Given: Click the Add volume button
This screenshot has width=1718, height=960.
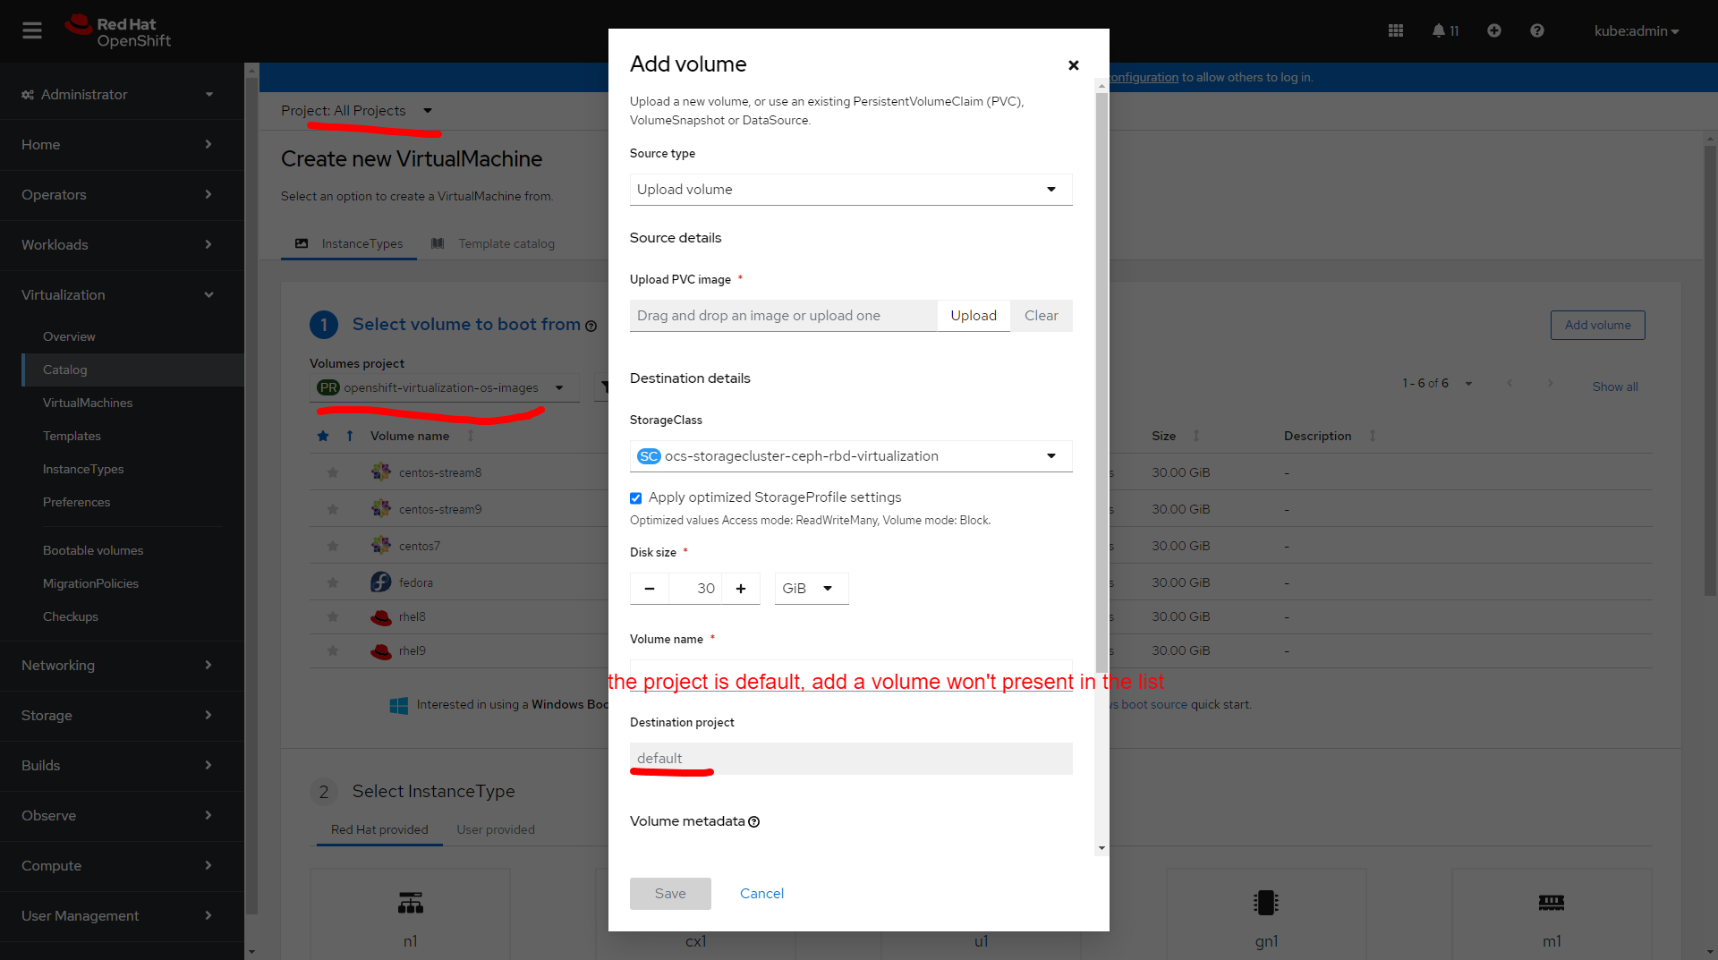Looking at the screenshot, I should (x=1598, y=326).
